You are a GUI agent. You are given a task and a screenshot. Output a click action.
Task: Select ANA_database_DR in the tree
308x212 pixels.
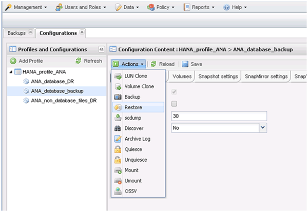coord(57,81)
